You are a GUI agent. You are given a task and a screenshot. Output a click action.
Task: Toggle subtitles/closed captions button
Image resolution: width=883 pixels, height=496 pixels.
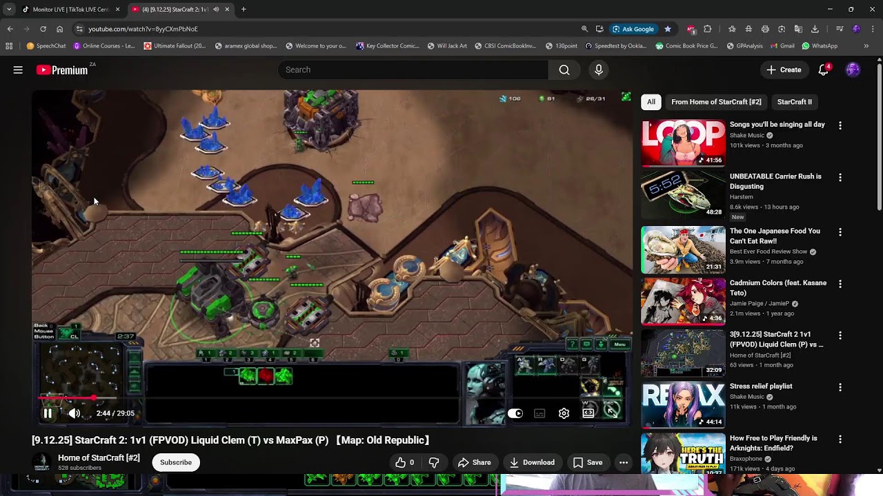coord(539,413)
